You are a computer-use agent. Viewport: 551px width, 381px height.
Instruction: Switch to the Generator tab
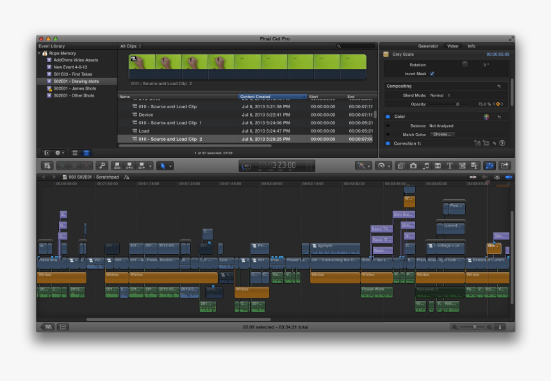click(427, 46)
